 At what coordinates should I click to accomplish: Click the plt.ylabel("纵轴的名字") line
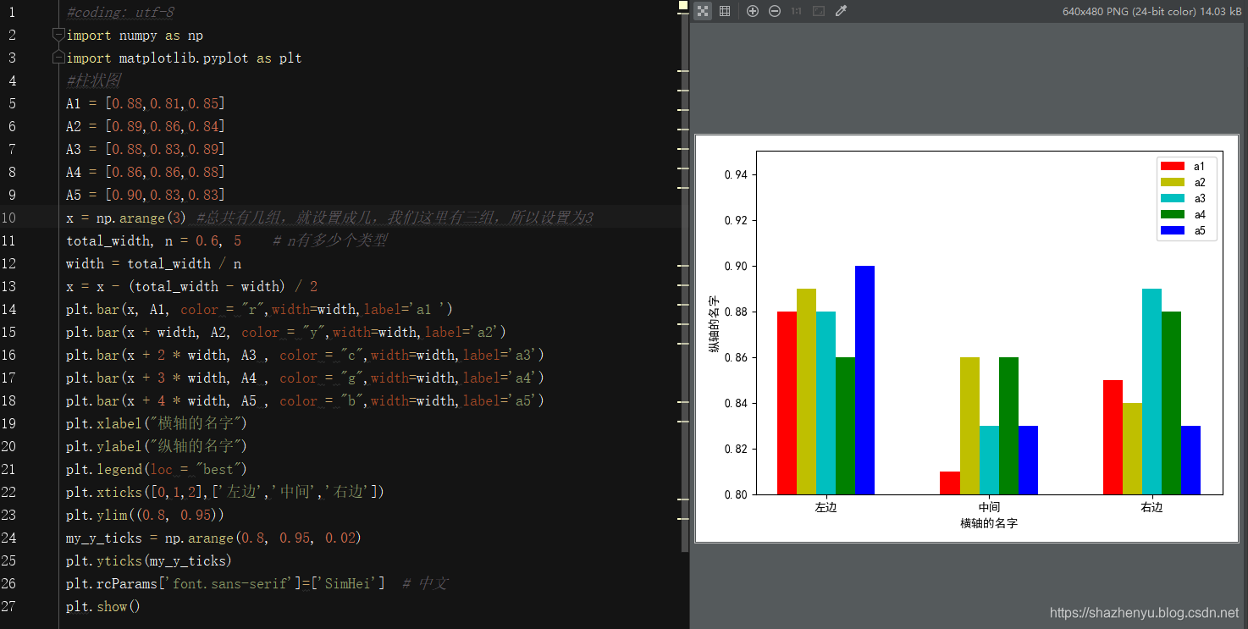point(157,446)
